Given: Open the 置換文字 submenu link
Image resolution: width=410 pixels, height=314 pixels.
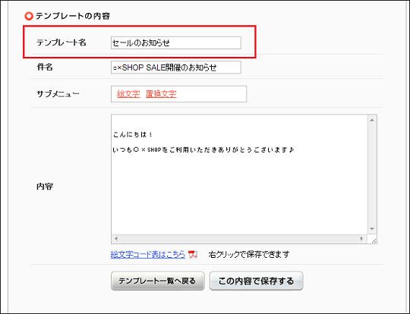Looking at the screenshot, I should pos(161,94).
